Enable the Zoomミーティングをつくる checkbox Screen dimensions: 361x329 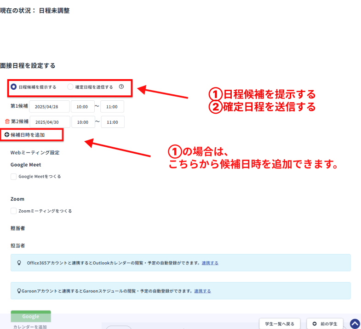pos(14,211)
